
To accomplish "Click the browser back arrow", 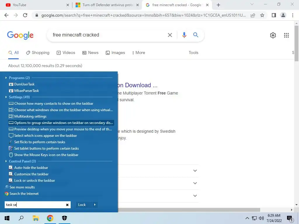I will 6,15.
